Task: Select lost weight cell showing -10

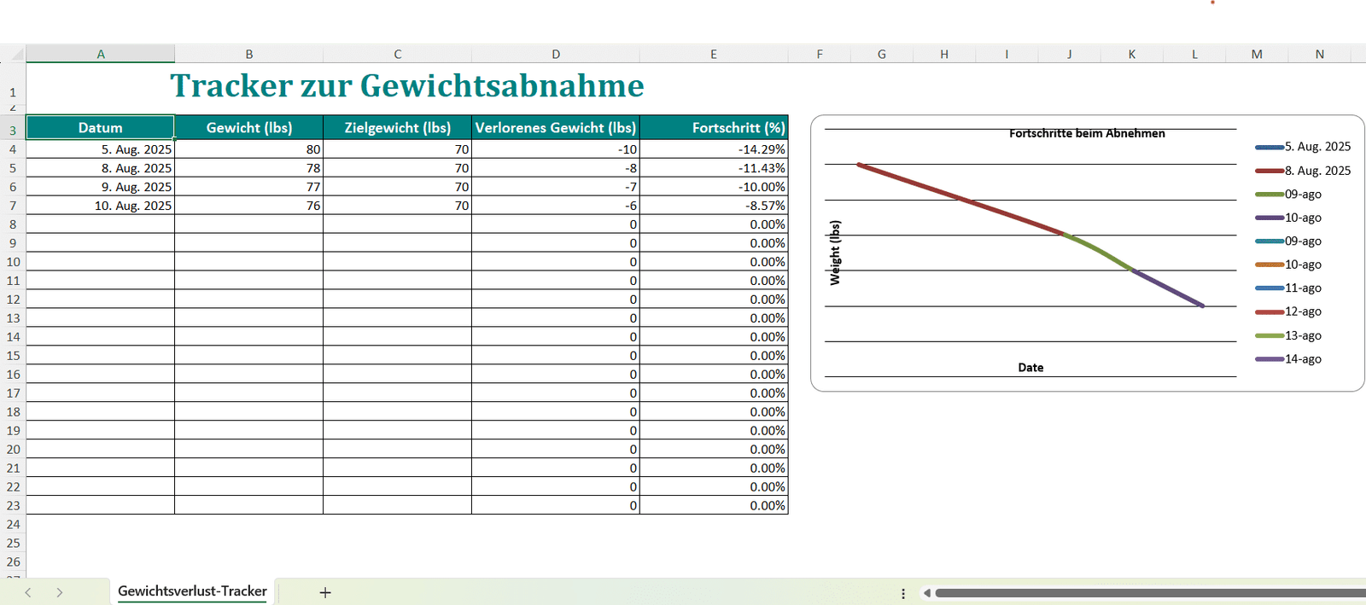Action: [556, 149]
